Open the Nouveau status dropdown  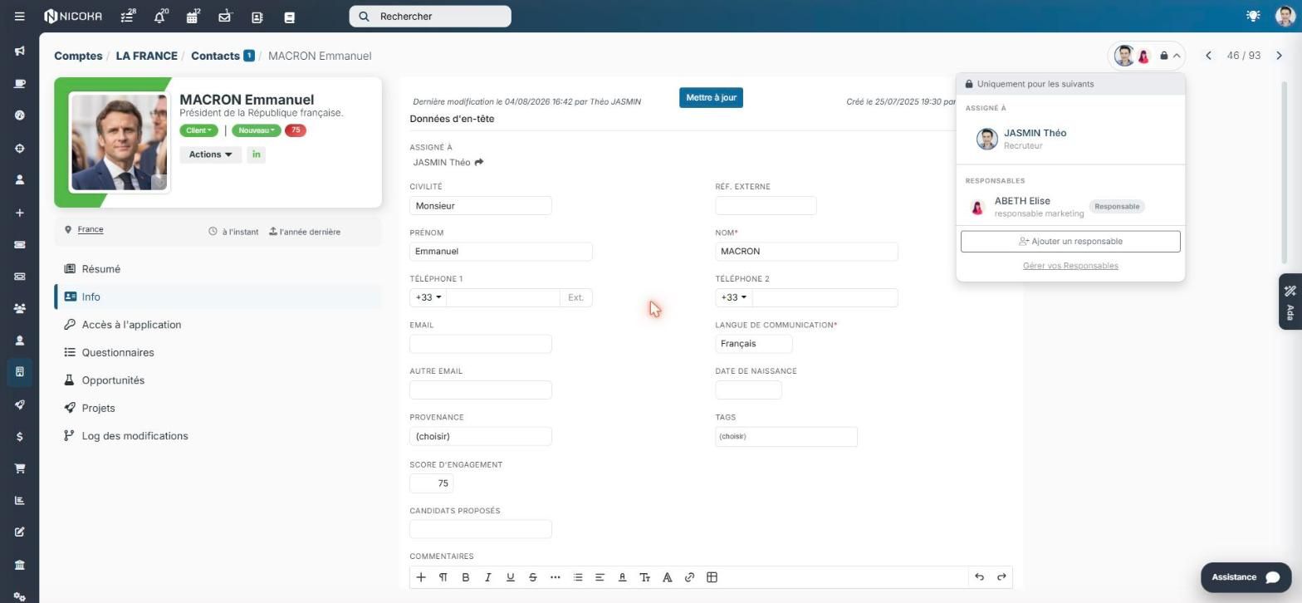pyautogui.click(x=256, y=130)
